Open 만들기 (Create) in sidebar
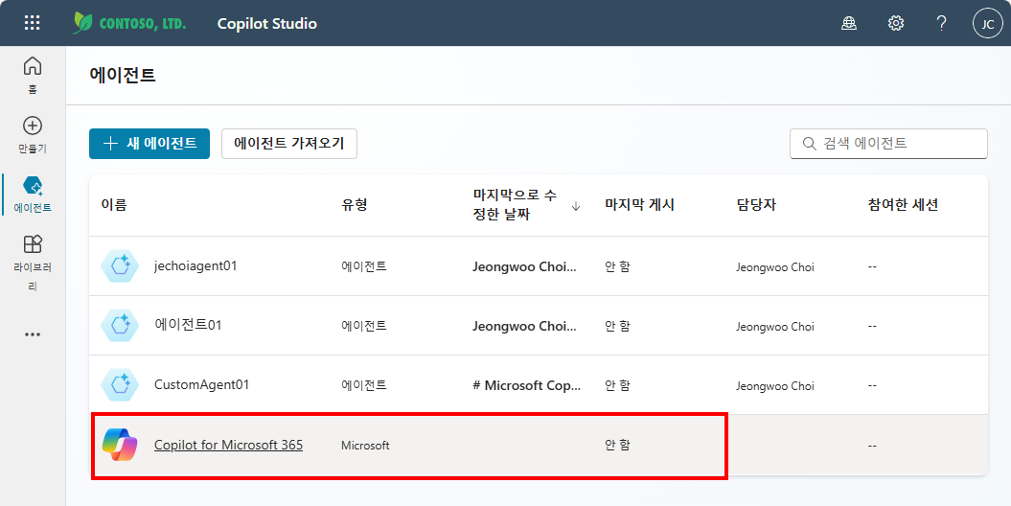 pyautogui.click(x=33, y=135)
